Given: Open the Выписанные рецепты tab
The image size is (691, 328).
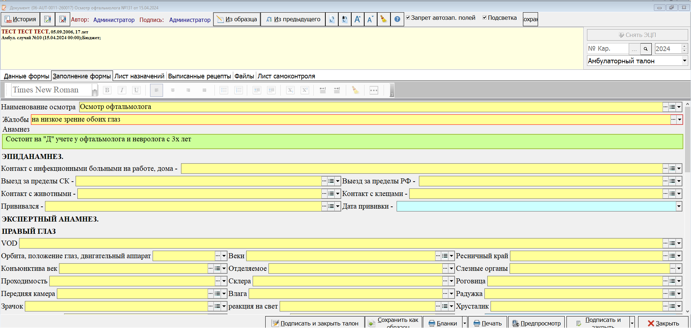Looking at the screenshot, I should coord(199,76).
